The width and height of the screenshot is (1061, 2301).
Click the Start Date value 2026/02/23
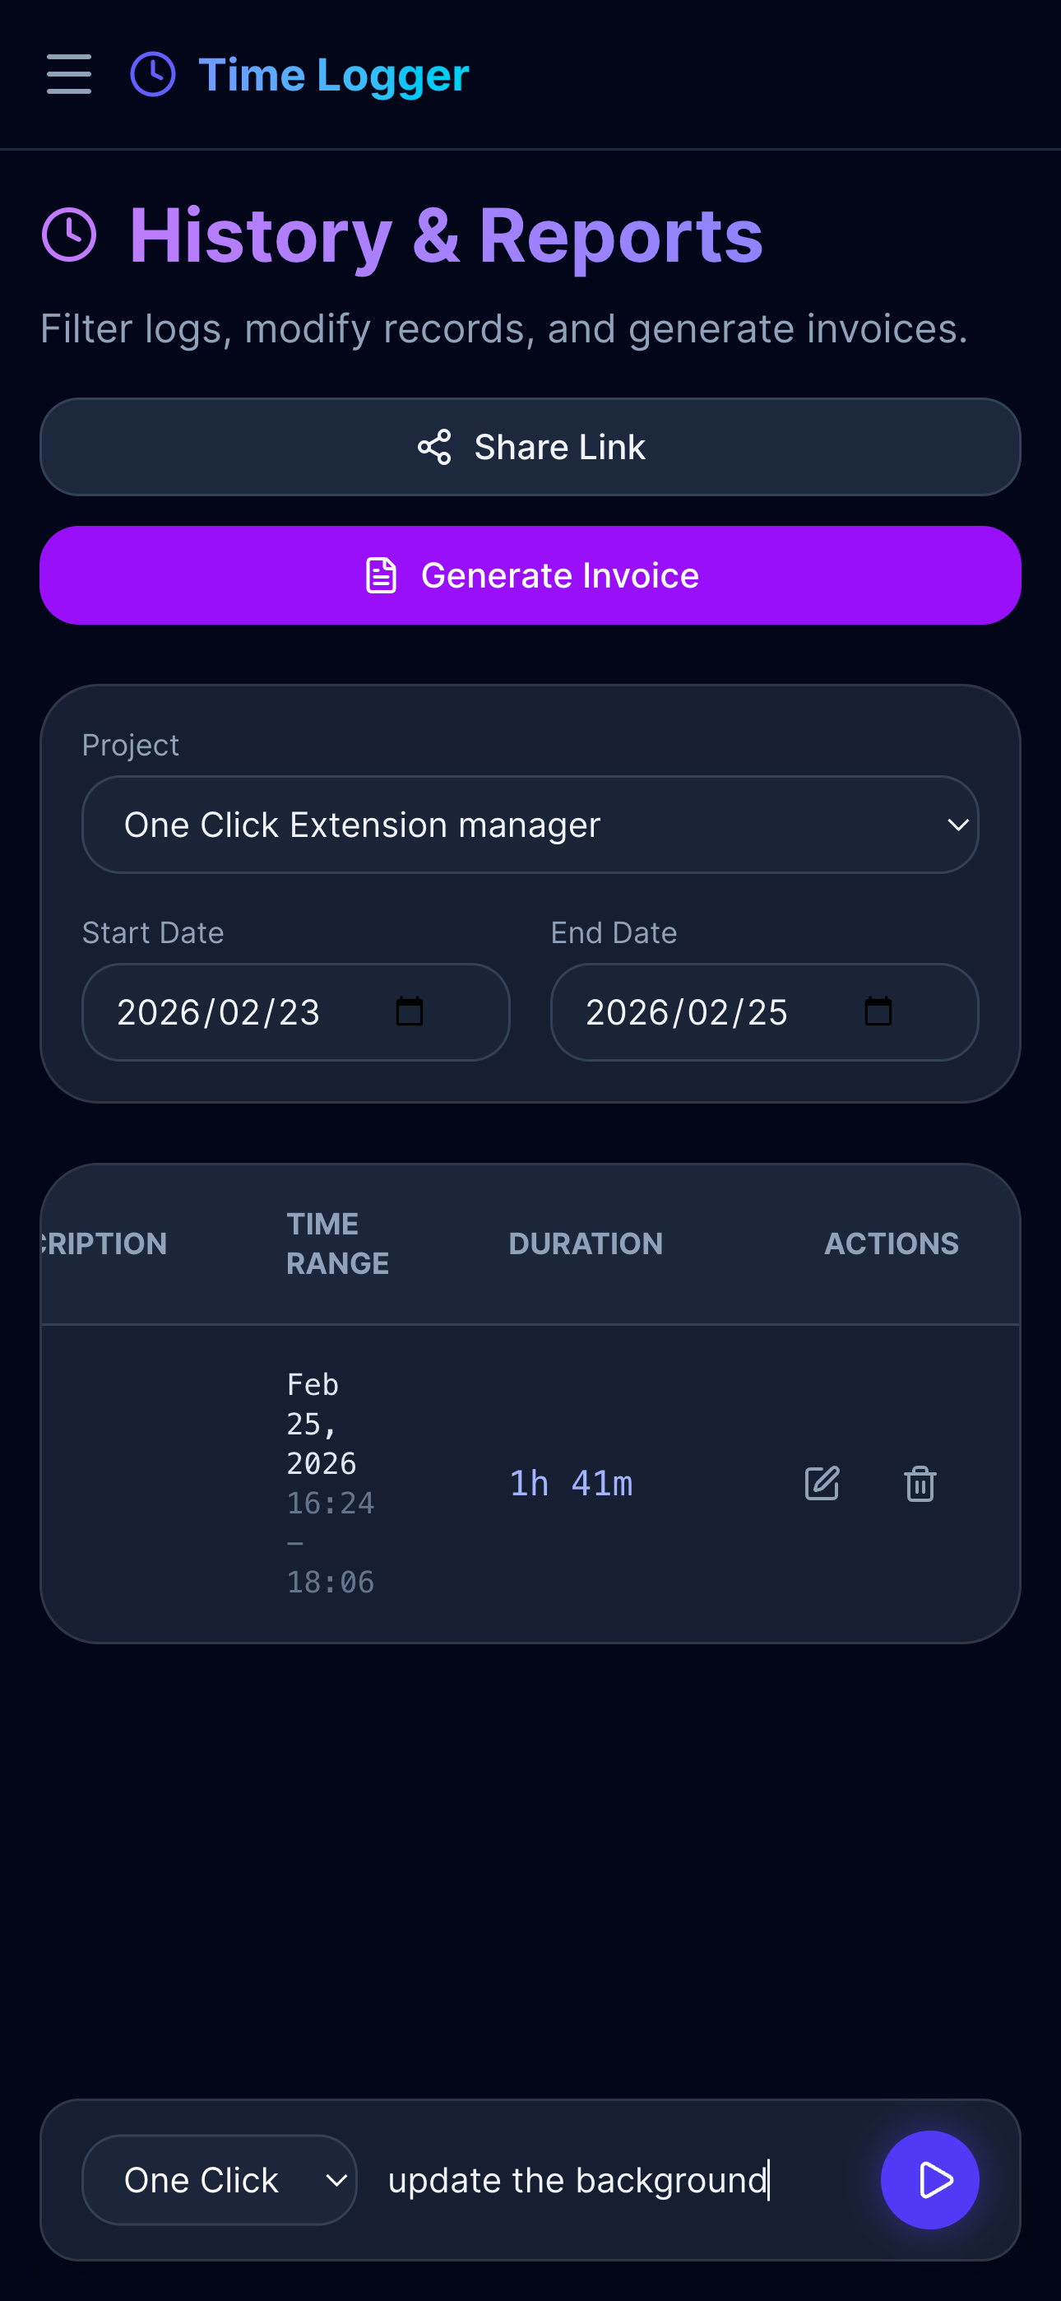click(219, 1011)
